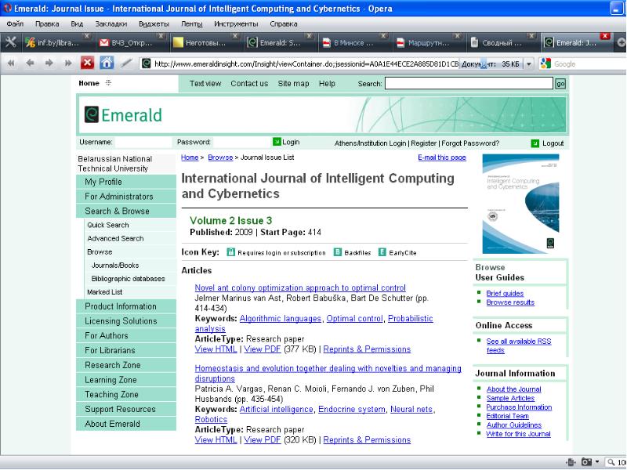The image size is (627, 470).
Task: Expand the Search & Browse sidebar section
Action: tap(117, 211)
